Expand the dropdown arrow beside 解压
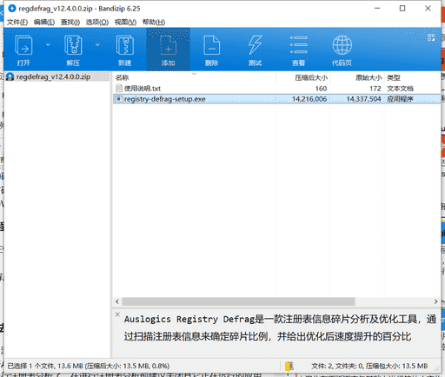The width and height of the screenshot is (445, 377). [x=97, y=44]
